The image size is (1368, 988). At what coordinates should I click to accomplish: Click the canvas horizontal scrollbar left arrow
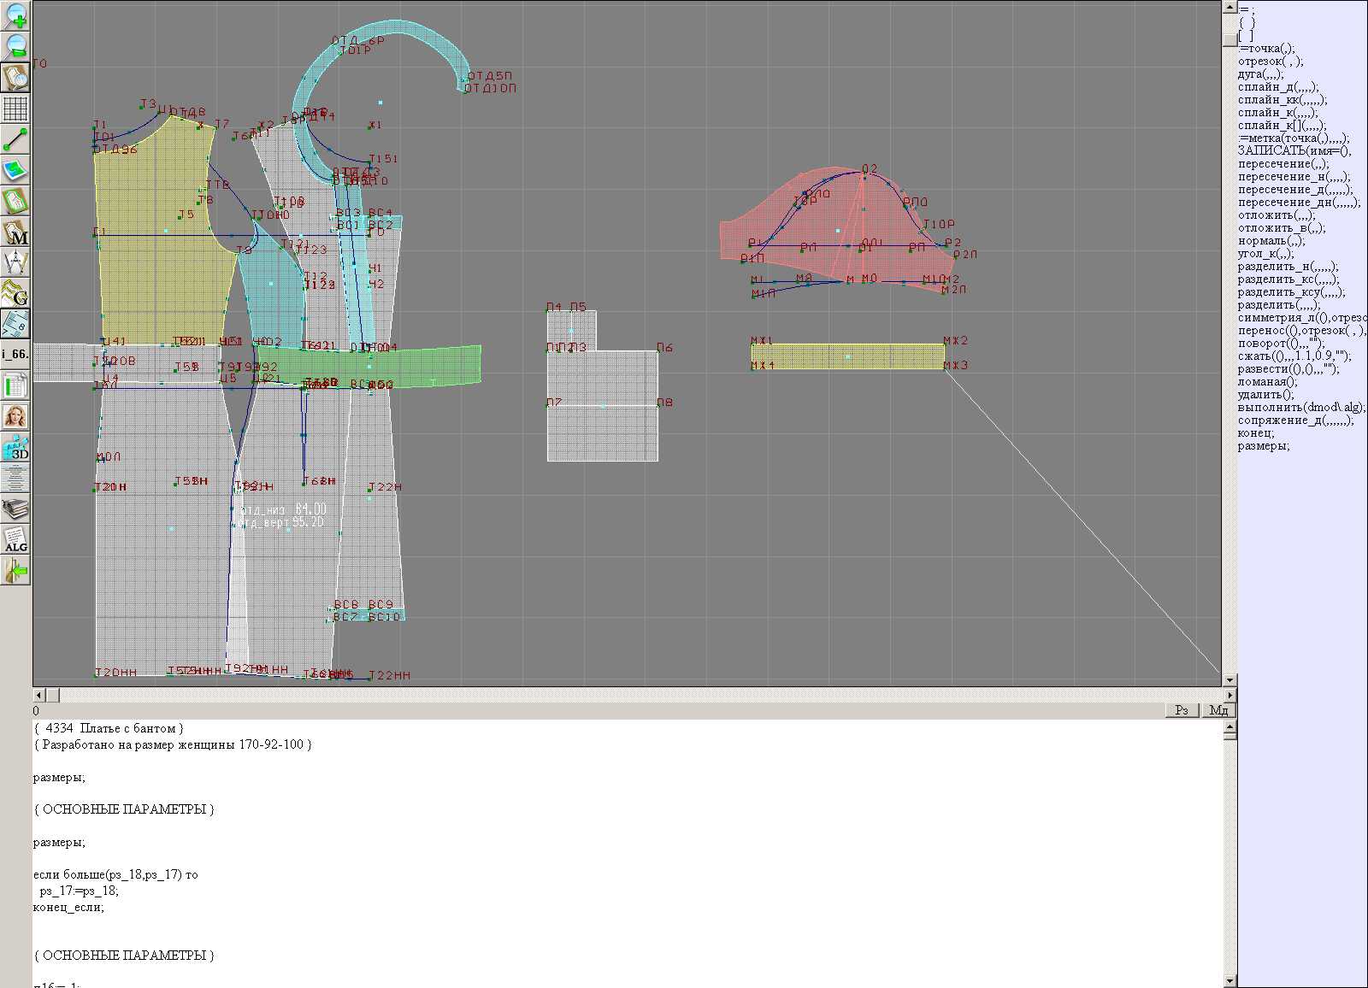coord(38,695)
